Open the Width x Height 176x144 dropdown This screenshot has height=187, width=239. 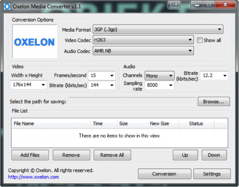pyautogui.click(x=28, y=85)
